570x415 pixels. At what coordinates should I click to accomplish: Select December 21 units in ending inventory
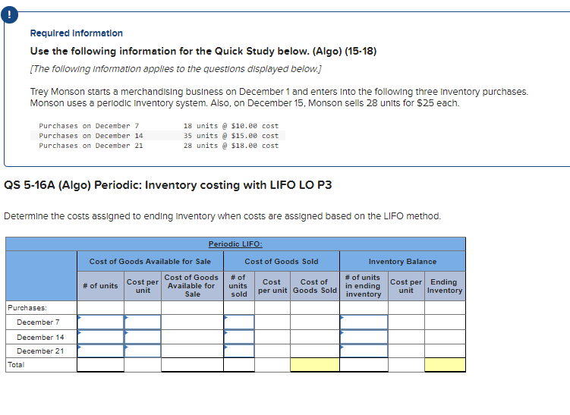(364, 351)
